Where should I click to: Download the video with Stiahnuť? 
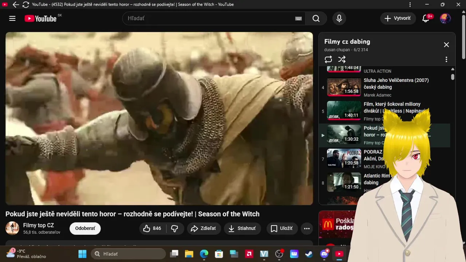[242, 229]
